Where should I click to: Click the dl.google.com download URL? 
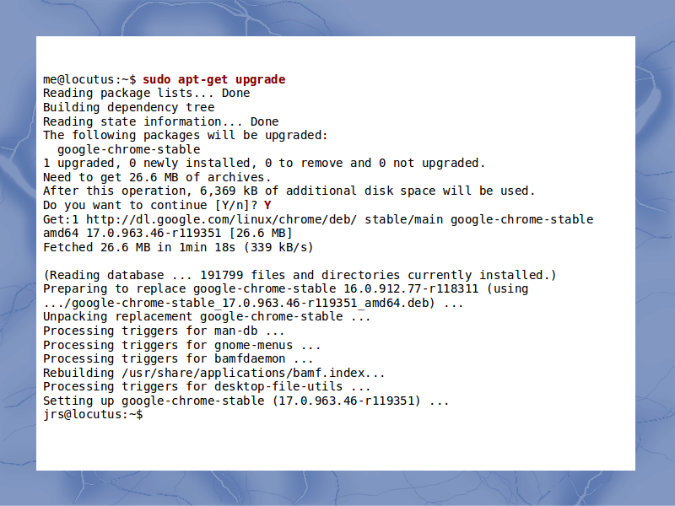pos(221,219)
